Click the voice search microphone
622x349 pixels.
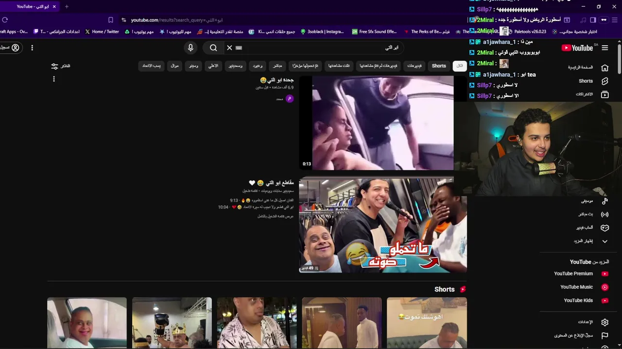point(190,48)
